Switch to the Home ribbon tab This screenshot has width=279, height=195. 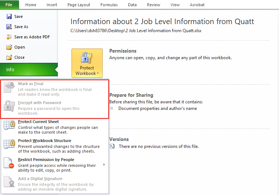point(31,5)
